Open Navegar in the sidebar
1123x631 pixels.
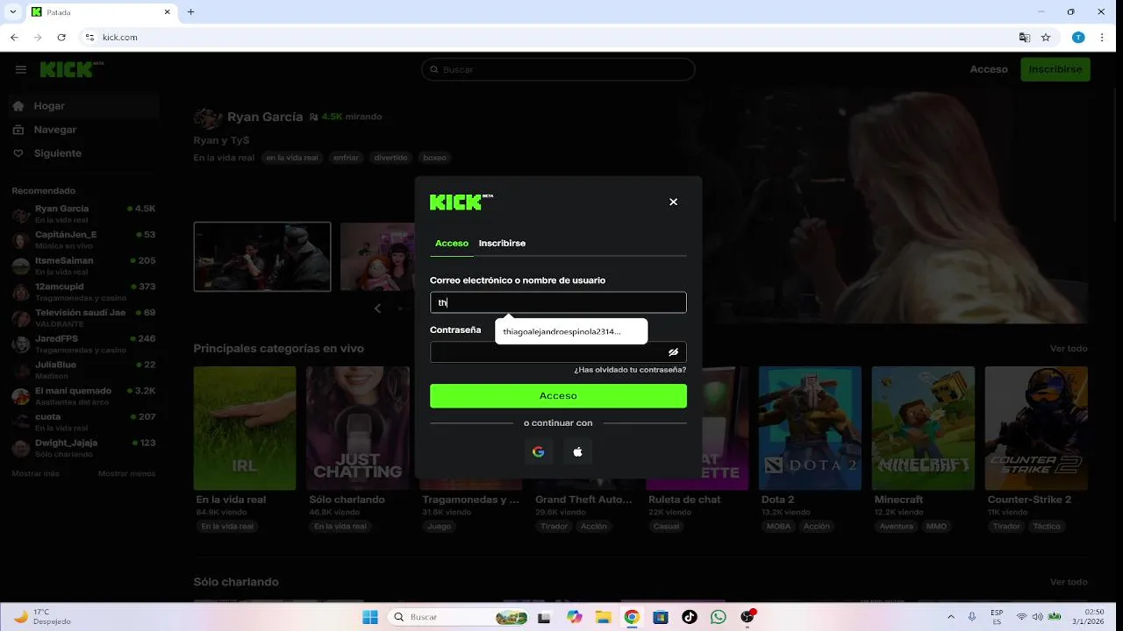[83, 130]
